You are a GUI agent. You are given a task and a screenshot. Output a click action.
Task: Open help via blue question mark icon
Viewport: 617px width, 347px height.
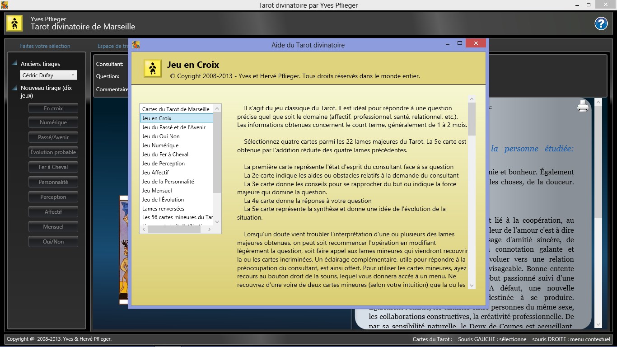pyautogui.click(x=601, y=23)
